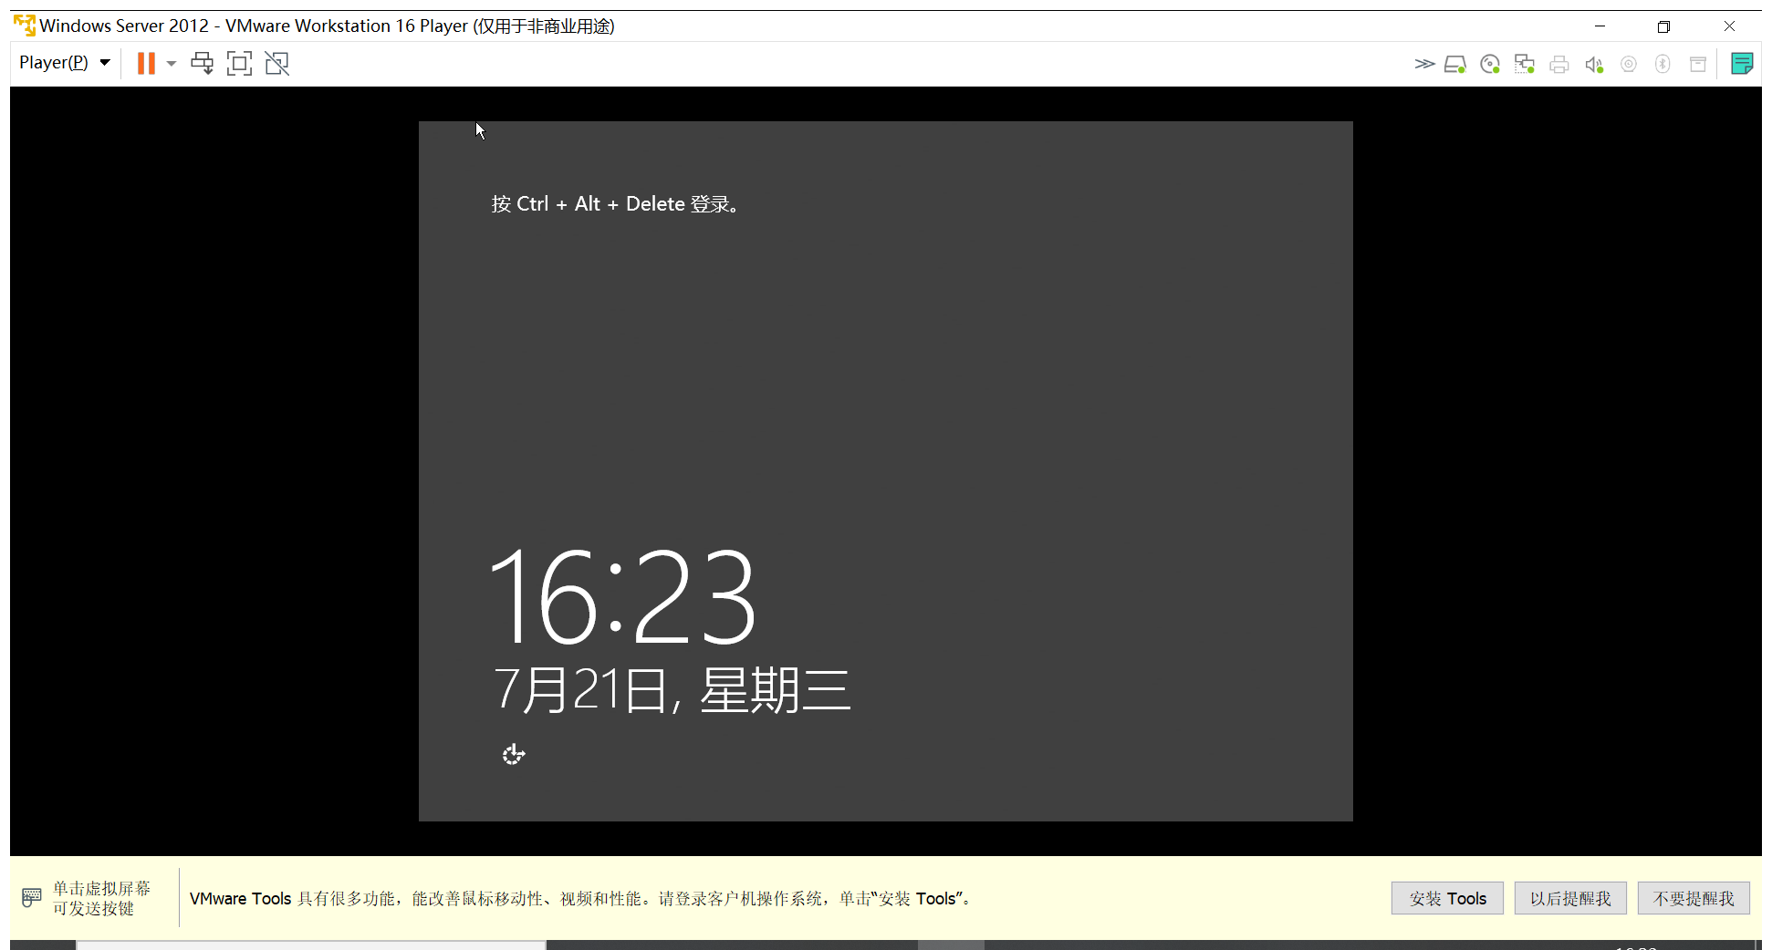This screenshot has width=1772, height=950.
Task: Open the Player(P) menu
Action: click(x=51, y=62)
